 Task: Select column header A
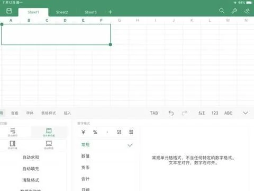point(11,20)
